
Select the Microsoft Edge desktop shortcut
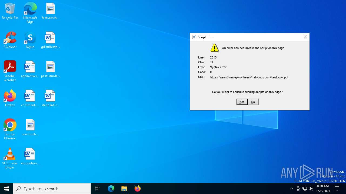click(30, 13)
